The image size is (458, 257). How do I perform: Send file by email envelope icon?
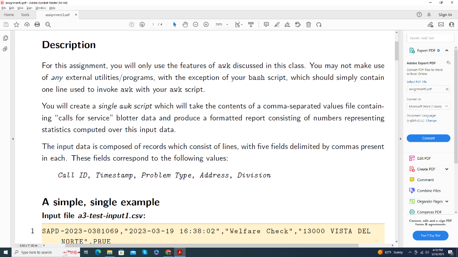click(x=441, y=25)
